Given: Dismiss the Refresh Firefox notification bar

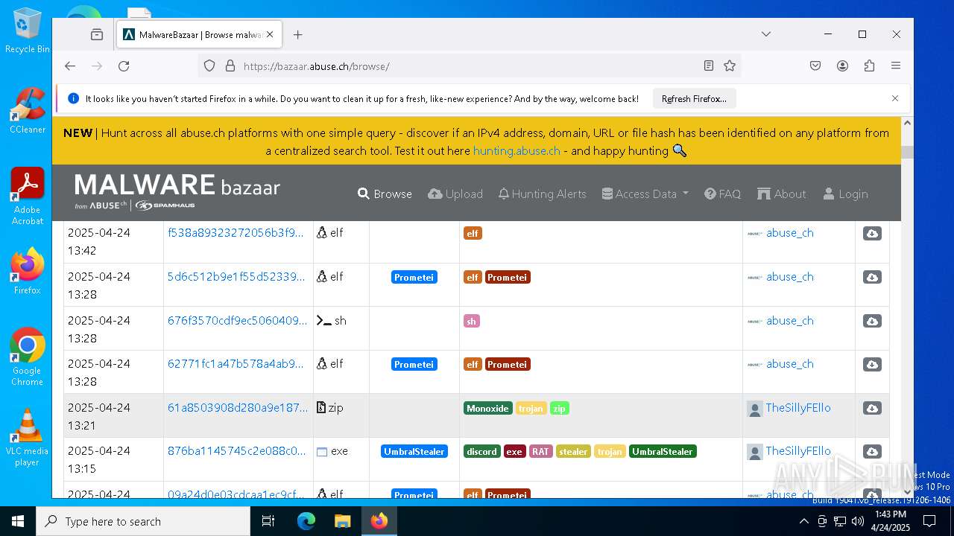Looking at the screenshot, I should pyautogui.click(x=895, y=98).
